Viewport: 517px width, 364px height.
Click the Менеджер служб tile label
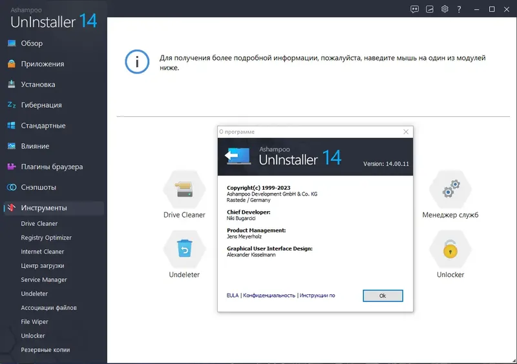pos(450,215)
